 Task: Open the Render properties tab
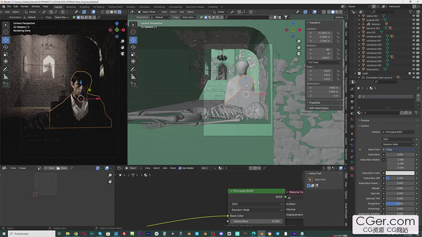[x=352, y=96]
